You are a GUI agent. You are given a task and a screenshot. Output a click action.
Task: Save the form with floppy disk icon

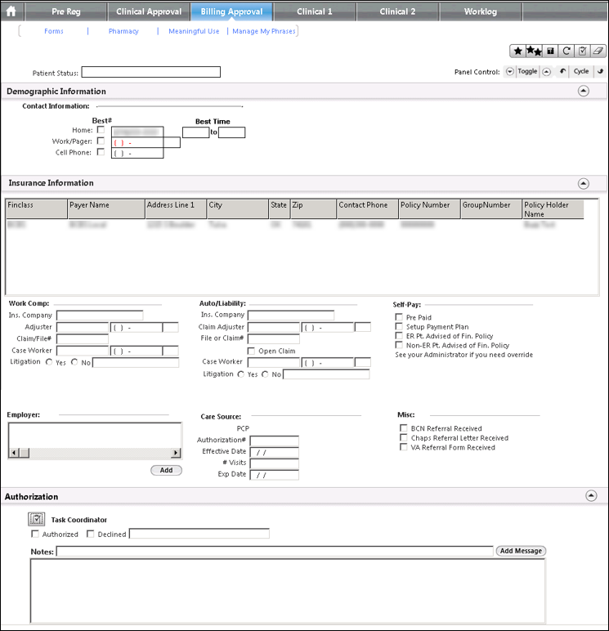550,51
